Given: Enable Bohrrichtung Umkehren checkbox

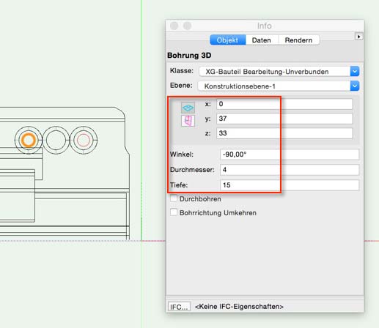Looking at the screenshot, I should tap(174, 212).
